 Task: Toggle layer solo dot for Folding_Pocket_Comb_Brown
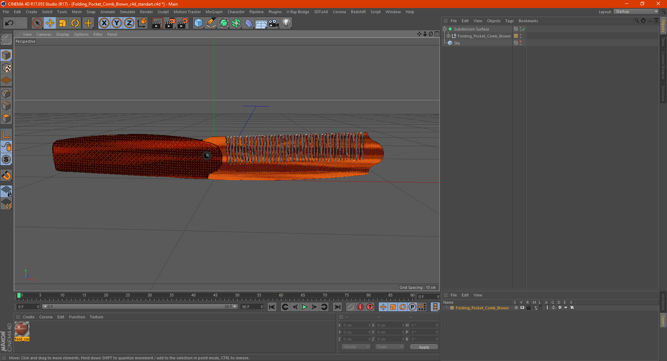point(516,308)
